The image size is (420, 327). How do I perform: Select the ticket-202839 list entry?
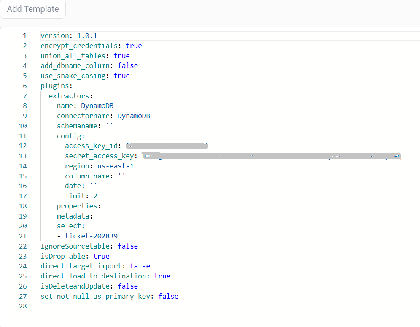click(x=91, y=236)
